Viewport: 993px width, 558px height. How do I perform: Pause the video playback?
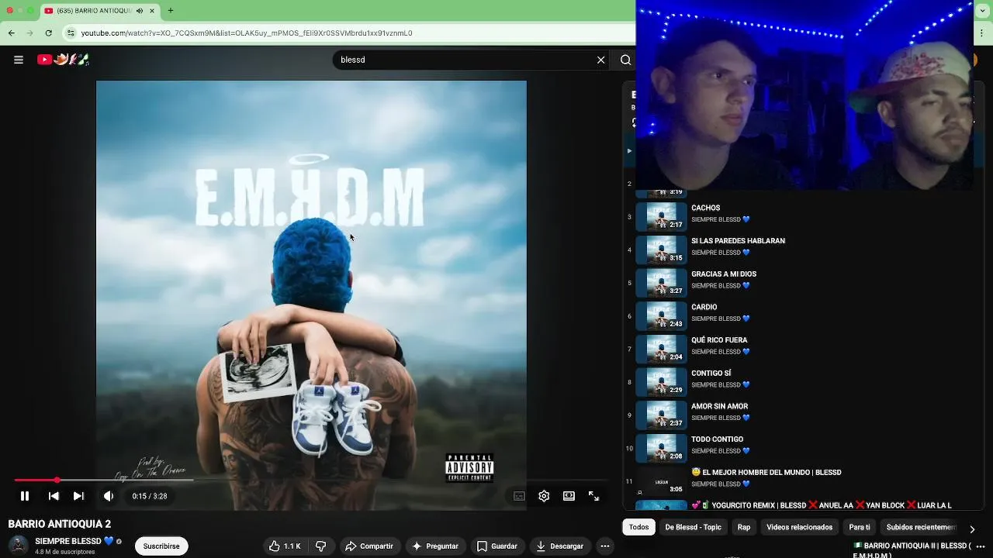[24, 496]
